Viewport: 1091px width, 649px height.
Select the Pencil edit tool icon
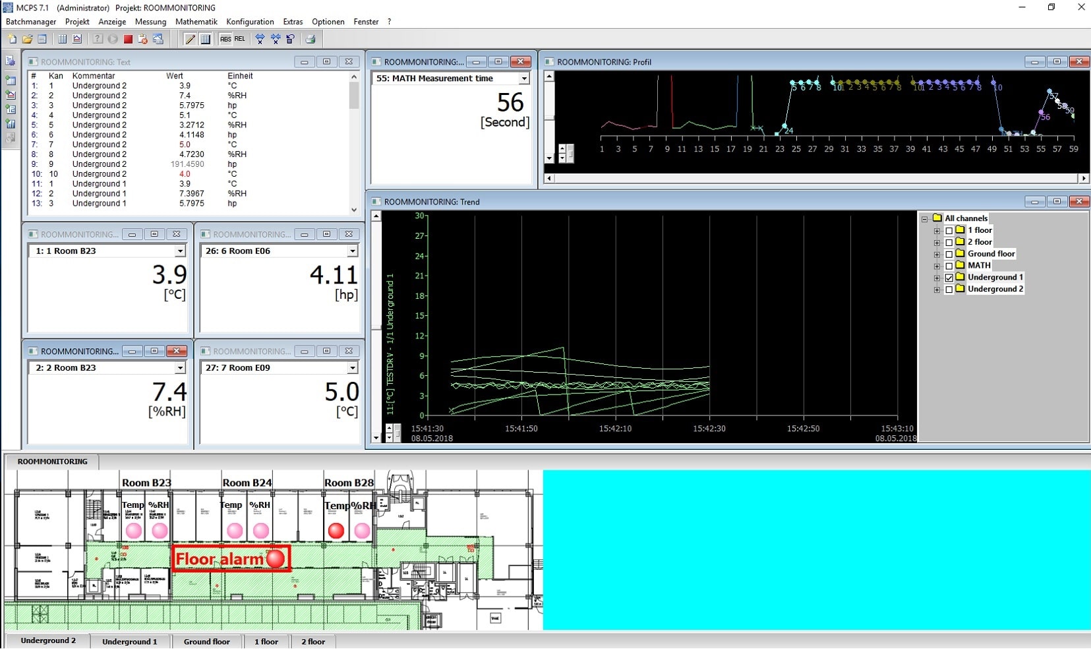[191, 39]
